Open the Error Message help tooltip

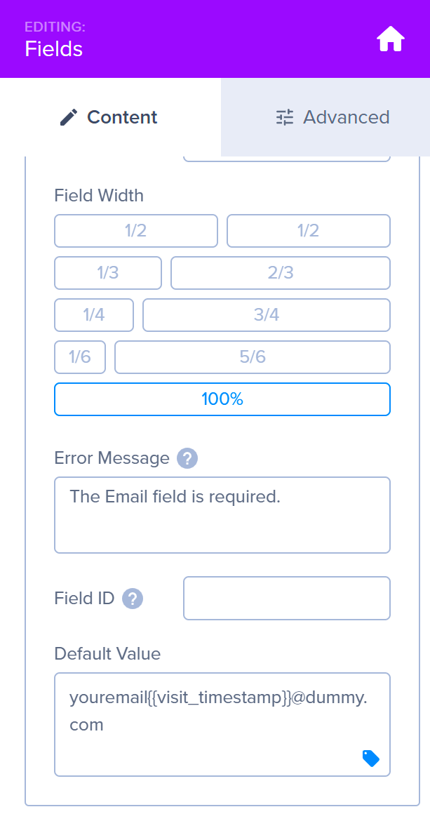point(187,458)
